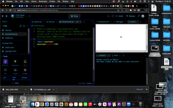Open the chat bubble icon in header
The height and width of the screenshot is (108, 173).
click(112, 16)
